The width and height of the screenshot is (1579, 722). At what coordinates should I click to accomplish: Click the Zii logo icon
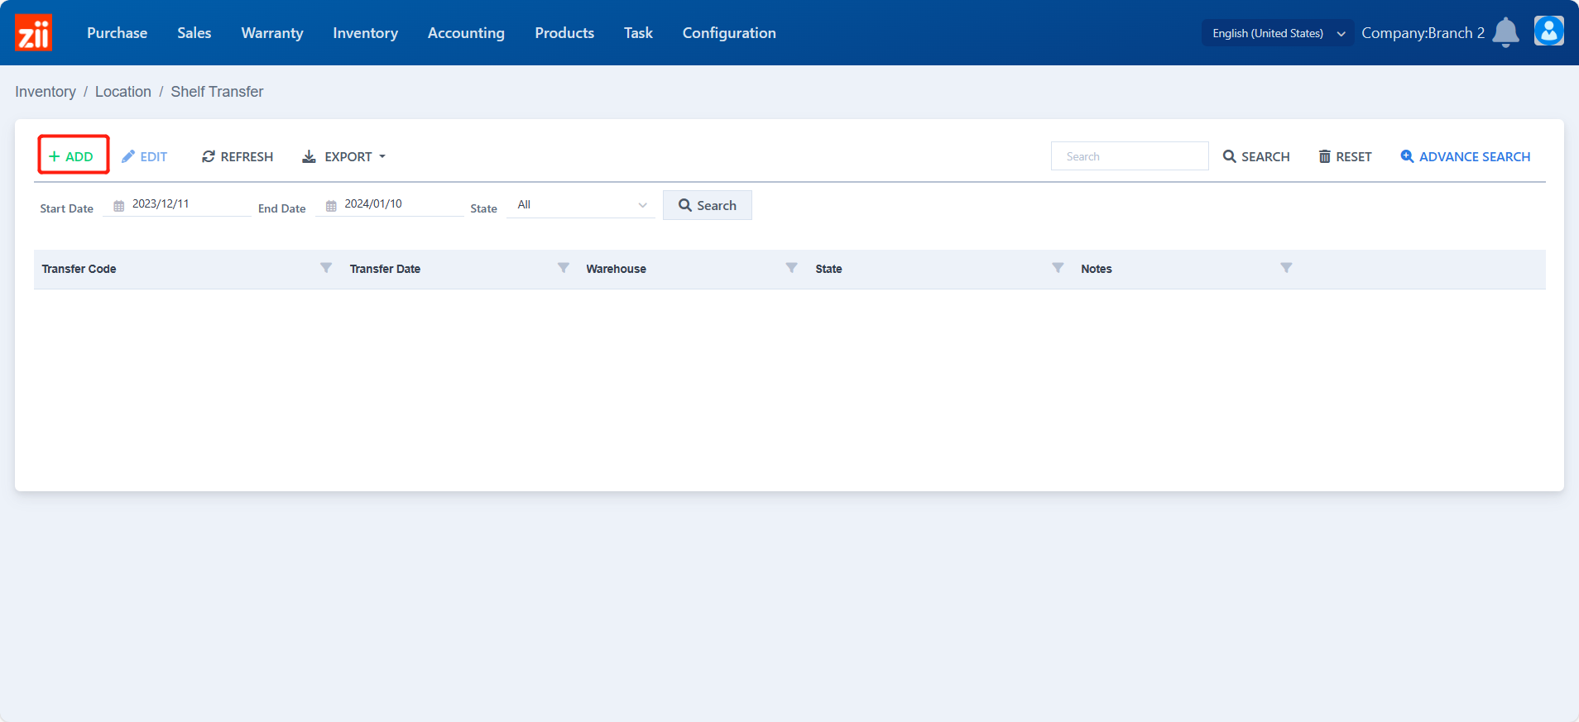point(33,32)
